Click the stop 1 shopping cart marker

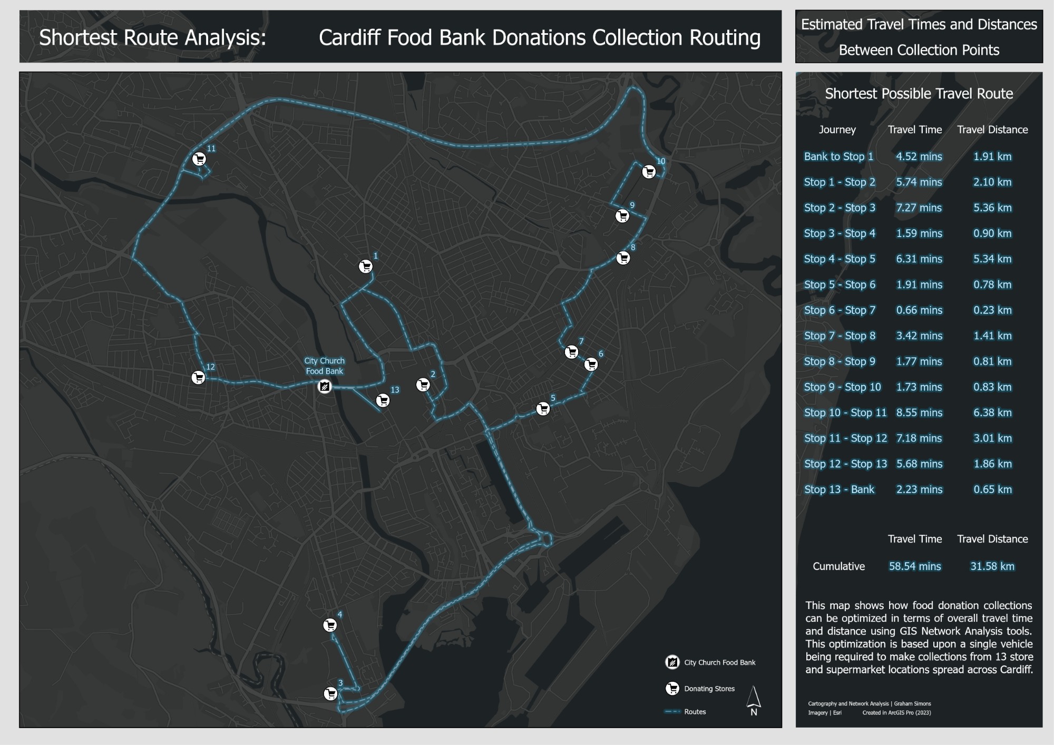click(365, 267)
